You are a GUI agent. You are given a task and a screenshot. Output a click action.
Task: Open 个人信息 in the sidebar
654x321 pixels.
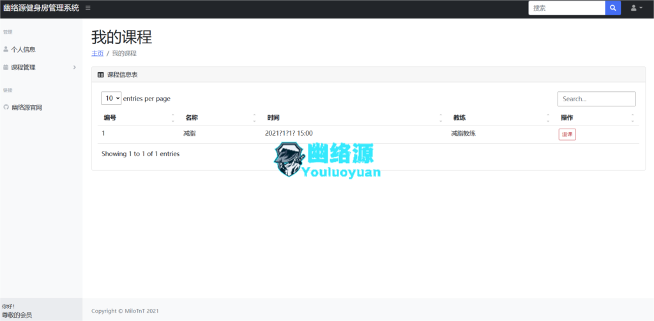pos(24,50)
